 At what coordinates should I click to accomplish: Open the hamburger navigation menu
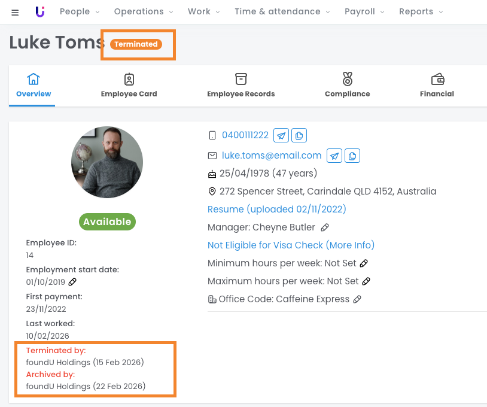coord(15,12)
